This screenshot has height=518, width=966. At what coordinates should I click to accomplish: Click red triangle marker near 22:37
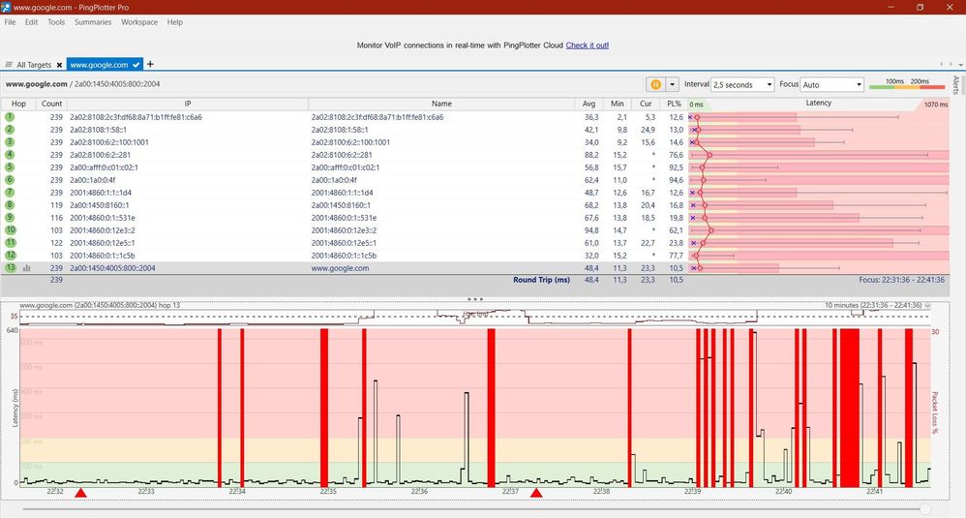(536, 493)
